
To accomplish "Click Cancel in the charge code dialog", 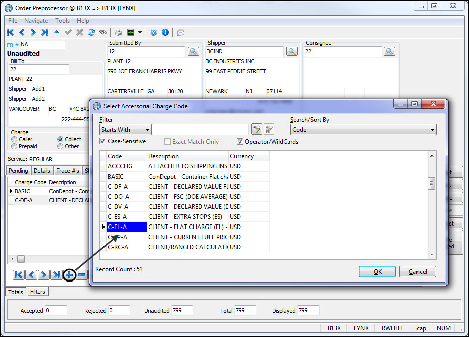I will [x=418, y=271].
